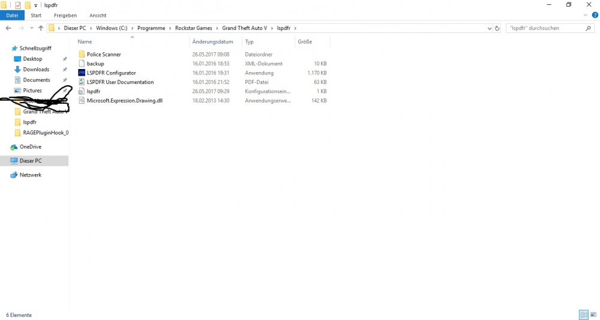Expand the address bar history dropdown
This screenshot has width=600, height=320.
coord(490,28)
